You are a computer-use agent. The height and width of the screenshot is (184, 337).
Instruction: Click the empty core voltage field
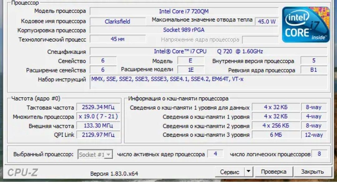click(260, 40)
